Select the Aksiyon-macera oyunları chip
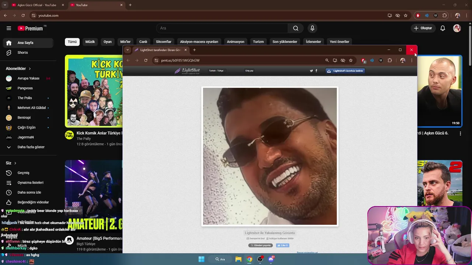The width and height of the screenshot is (472, 265). 199,42
